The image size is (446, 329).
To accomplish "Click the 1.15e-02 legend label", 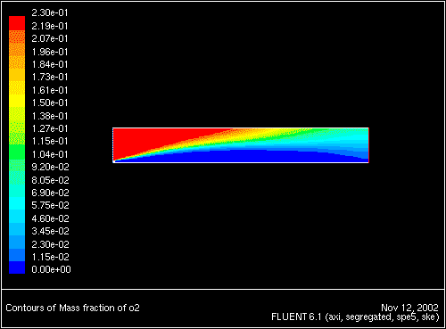I will [x=50, y=257].
